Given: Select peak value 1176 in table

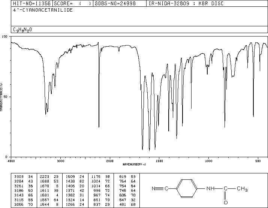Looking at the screenshot, I should (96, 177).
